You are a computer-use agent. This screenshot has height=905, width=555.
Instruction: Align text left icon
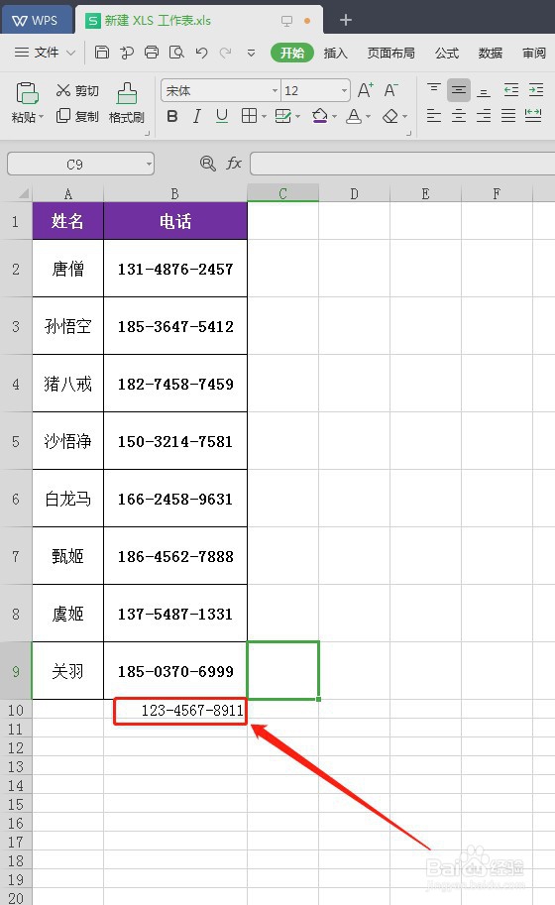(434, 116)
